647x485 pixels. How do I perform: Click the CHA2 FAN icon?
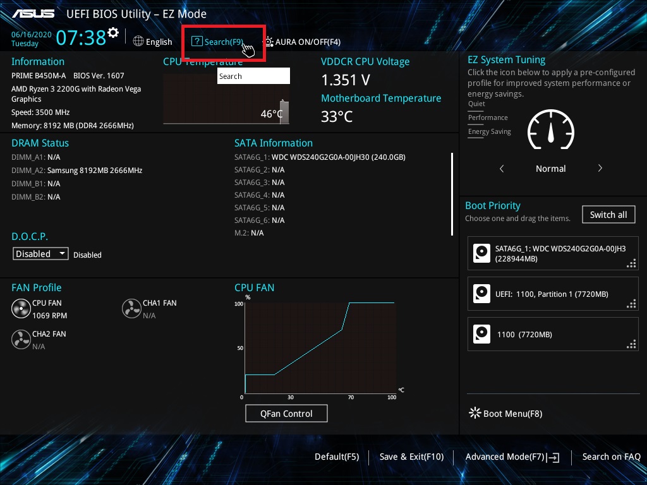point(21,339)
